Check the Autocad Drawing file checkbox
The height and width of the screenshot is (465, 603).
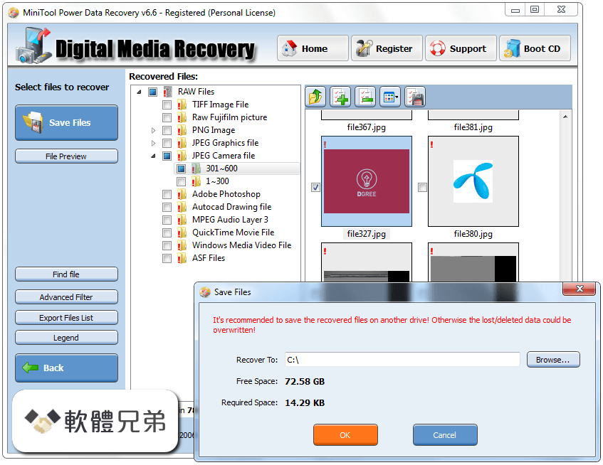(x=167, y=208)
